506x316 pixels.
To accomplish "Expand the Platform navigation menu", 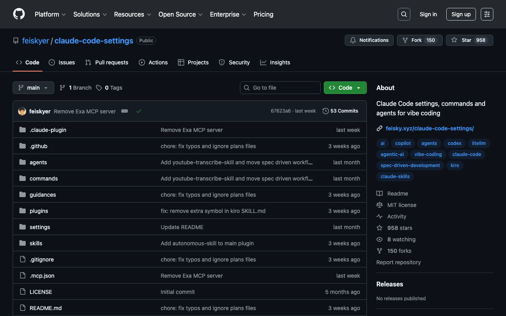I will tap(50, 14).
